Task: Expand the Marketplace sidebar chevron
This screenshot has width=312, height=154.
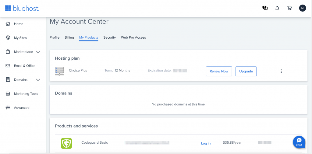Action: [38, 52]
